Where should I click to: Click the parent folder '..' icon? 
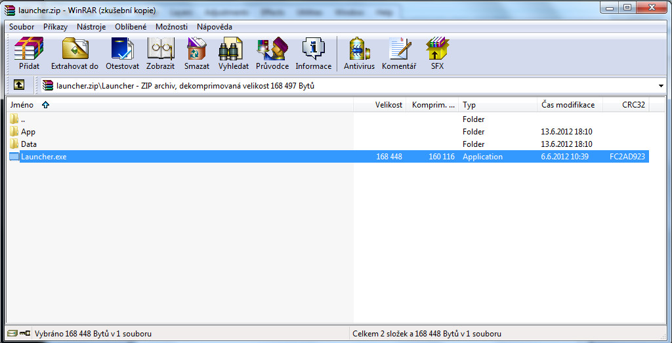click(14, 119)
